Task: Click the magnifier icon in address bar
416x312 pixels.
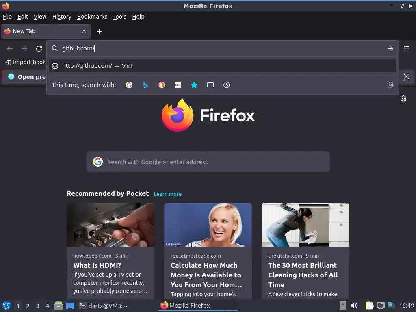Action: (55, 48)
